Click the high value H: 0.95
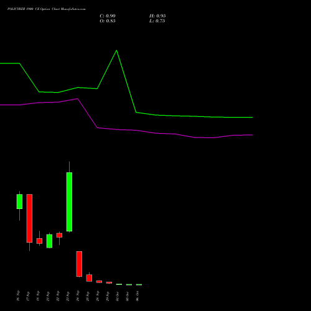Image resolution: width=311 pixels, height=311 pixels. click(157, 16)
